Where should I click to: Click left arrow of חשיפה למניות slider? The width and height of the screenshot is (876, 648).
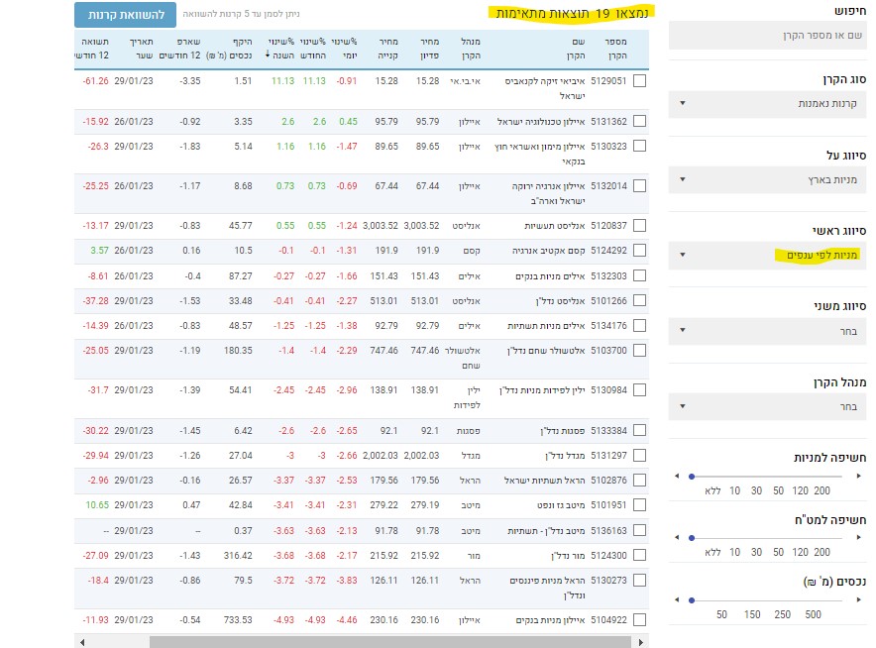click(x=677, y=476)
